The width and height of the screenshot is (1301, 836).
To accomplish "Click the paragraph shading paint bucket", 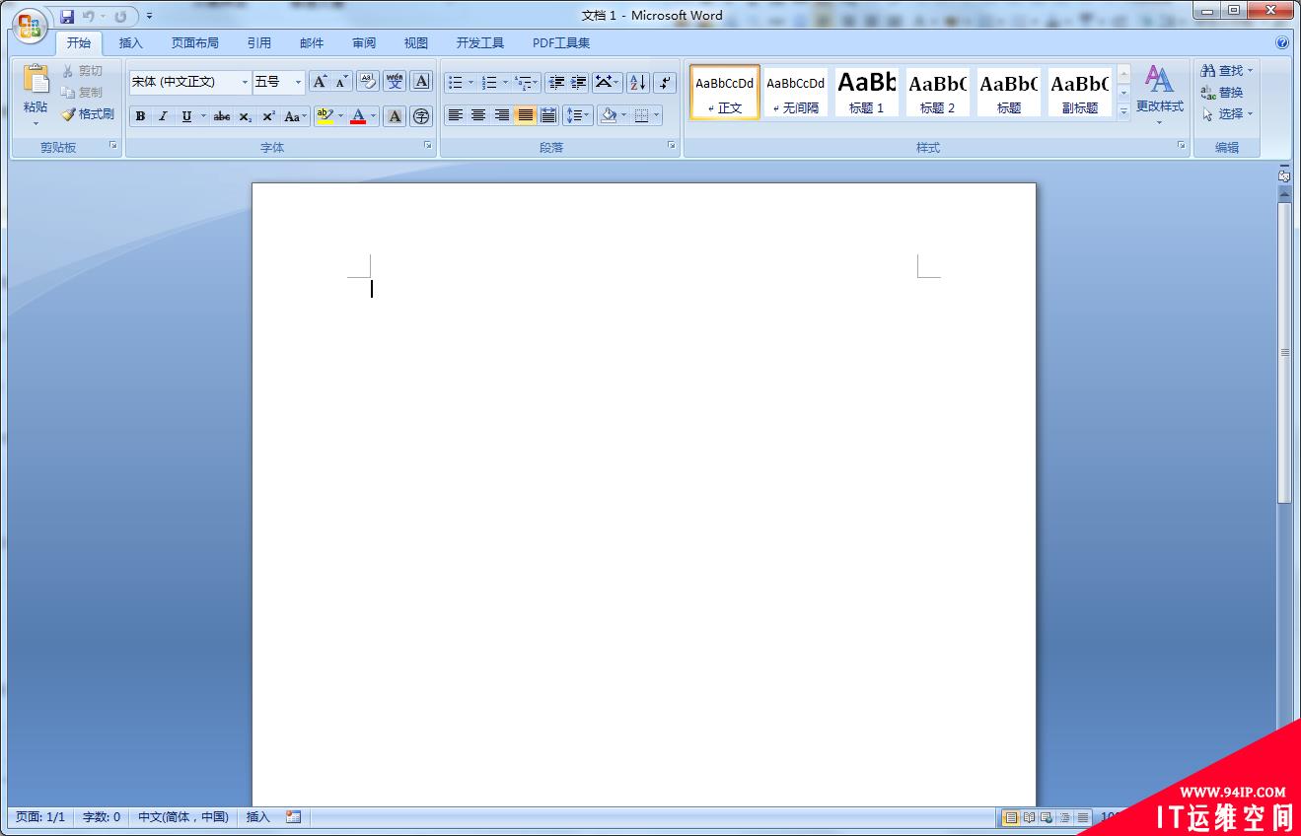I will coord(609,115).
